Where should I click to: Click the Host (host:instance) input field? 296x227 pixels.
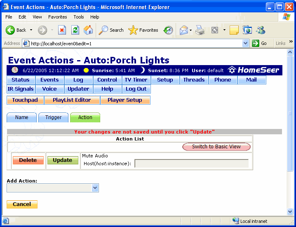[191, 164]
